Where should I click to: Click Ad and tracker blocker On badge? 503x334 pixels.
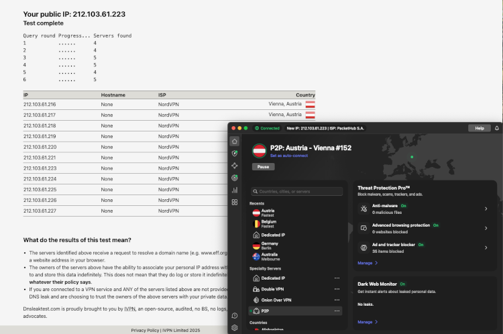[x=421, y=245]
